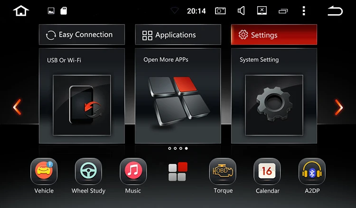Open the Calendar app showing 16
Image resolution: width=356 pixels, height=208 pixels.
click(267, 172)
